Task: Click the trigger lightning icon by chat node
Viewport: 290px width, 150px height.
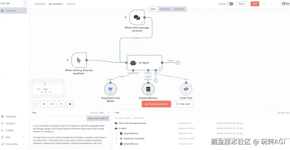Action: 126,17
